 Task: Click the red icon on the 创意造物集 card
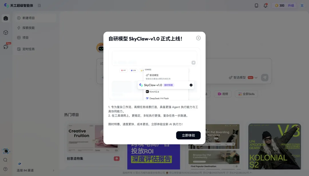coord(117,159)
